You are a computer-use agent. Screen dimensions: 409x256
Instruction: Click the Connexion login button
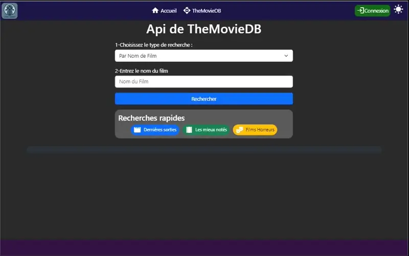[373, 11]
